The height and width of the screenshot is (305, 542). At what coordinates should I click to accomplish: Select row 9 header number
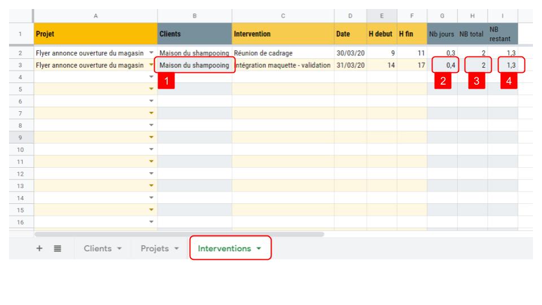pyautogui.click(x=20, y=137)
